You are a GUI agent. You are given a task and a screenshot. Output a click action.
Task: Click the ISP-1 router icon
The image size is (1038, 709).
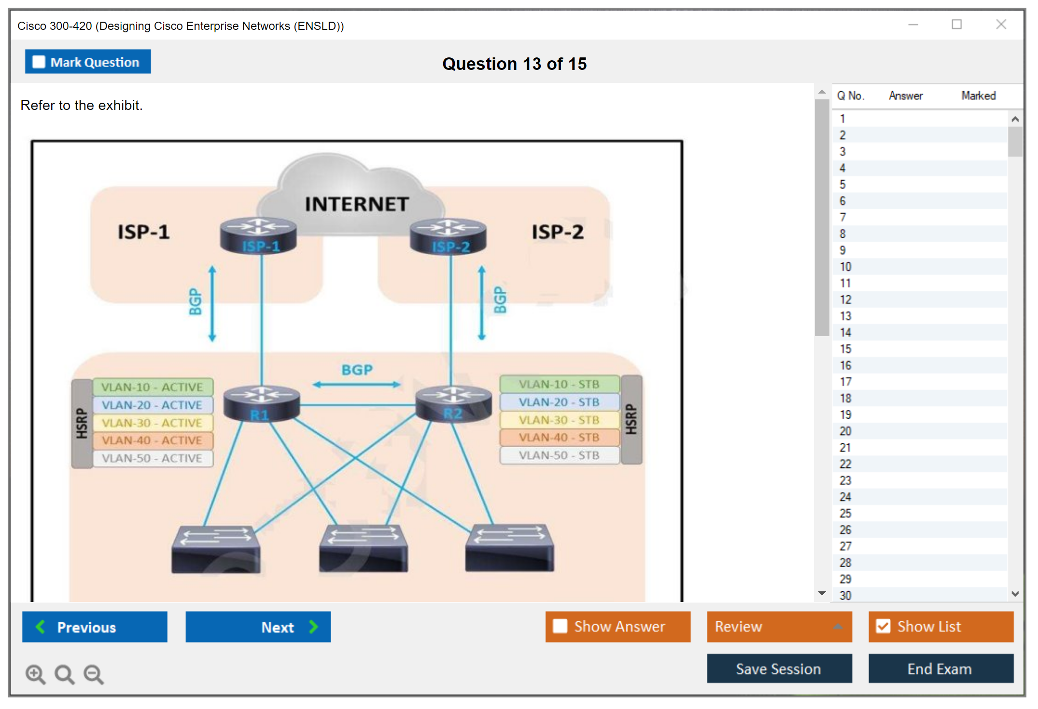click(x=258, y=235)
